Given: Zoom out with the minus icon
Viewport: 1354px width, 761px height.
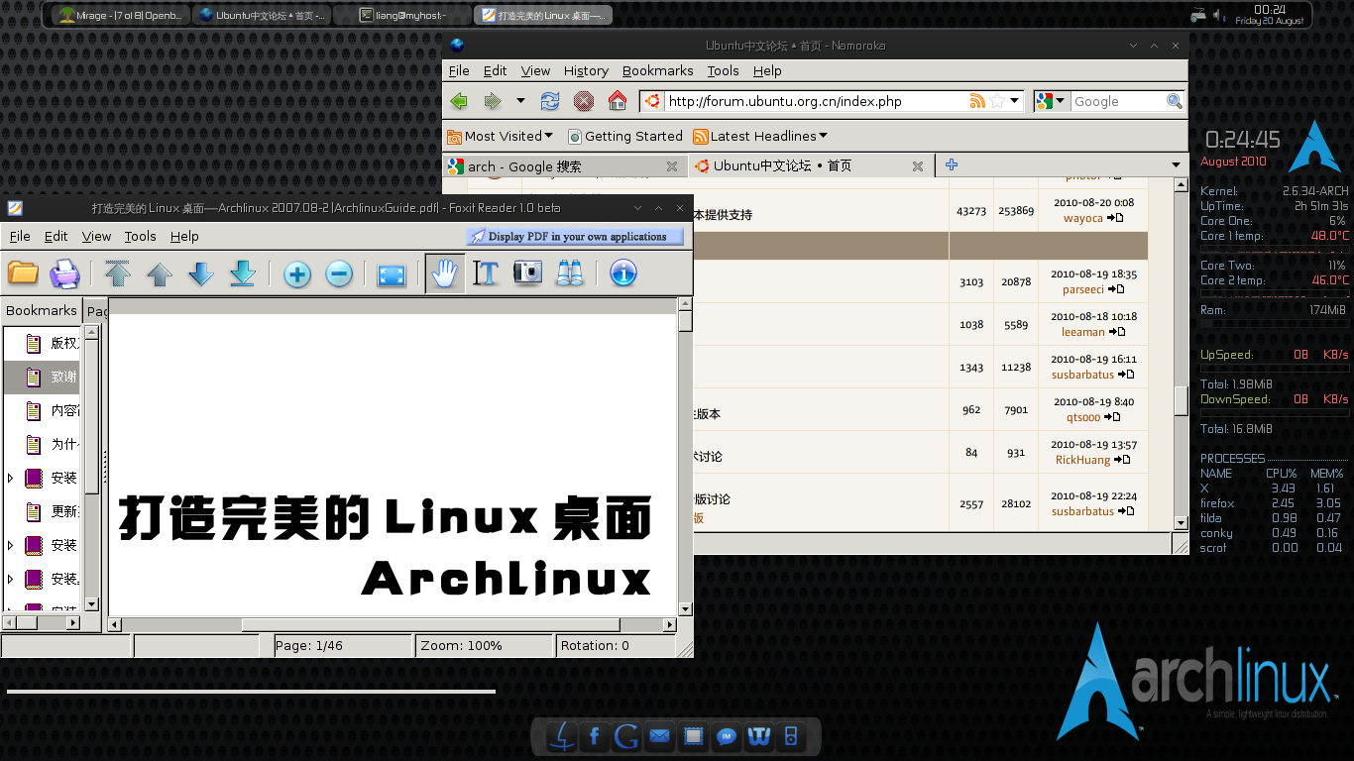Looking at the screenshot, I should [339, 273].
